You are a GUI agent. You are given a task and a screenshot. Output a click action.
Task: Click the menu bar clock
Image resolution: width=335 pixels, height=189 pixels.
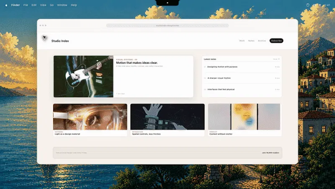tap(326, 5)
